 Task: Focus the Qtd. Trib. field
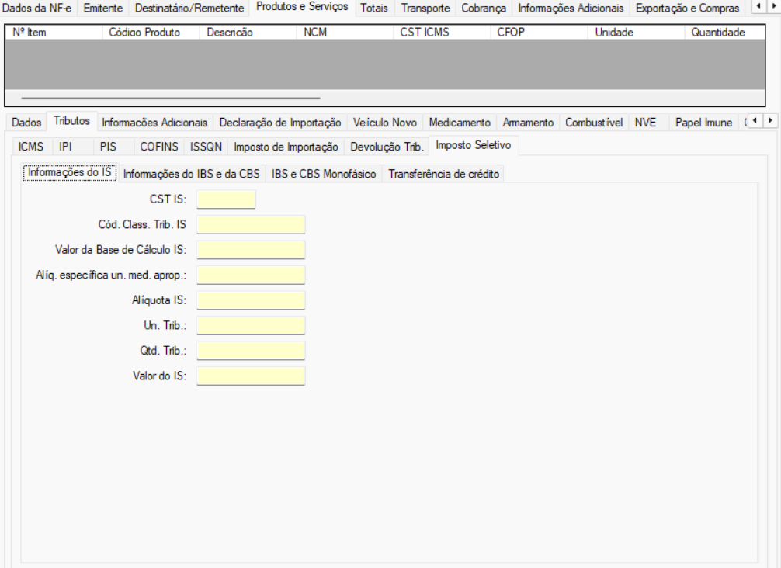[251, 351]
